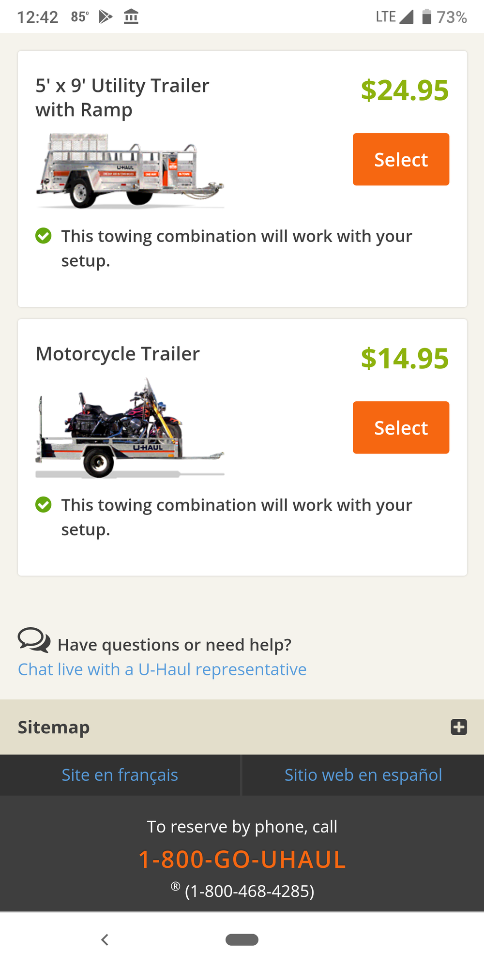Select the 5' x 9' Utility Trailer

401,159
